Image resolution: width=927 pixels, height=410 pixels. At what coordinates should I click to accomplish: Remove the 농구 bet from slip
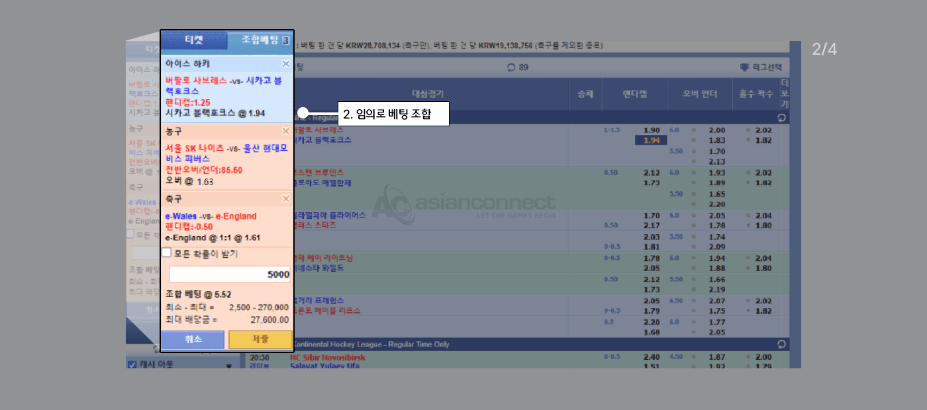[x=285, y=132]
